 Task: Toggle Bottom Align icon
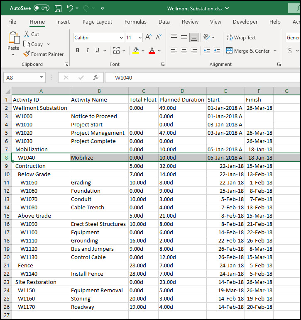pyautogui.click(x=194, y=38)
